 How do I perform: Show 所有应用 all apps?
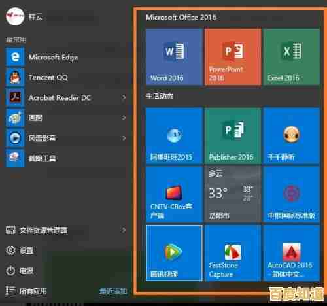(x=33, y=291)
